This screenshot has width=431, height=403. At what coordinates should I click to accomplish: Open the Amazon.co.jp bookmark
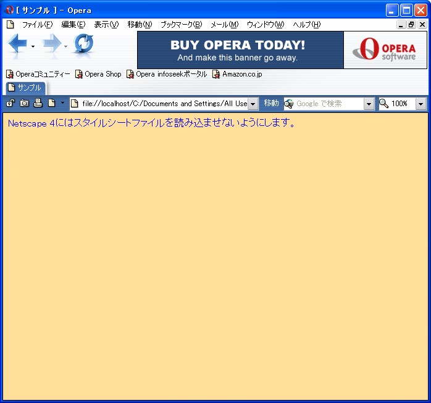point(237,74)
